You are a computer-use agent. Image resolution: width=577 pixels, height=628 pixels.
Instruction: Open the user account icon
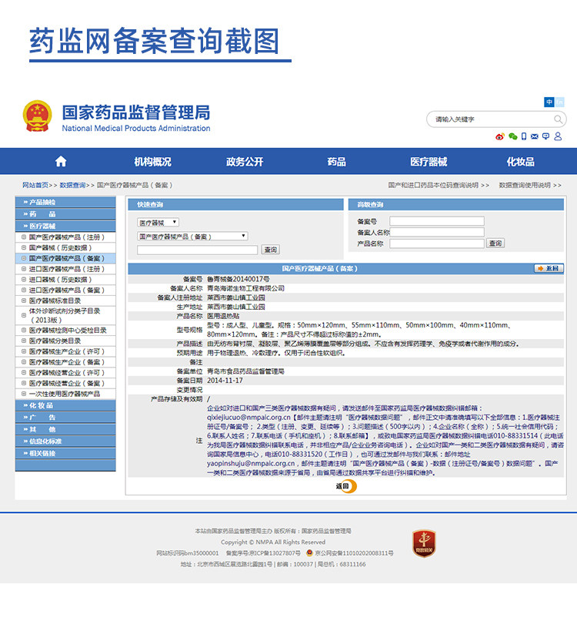click(558, 136)
